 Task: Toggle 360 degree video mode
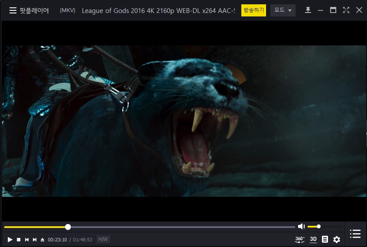pos(299,239)
